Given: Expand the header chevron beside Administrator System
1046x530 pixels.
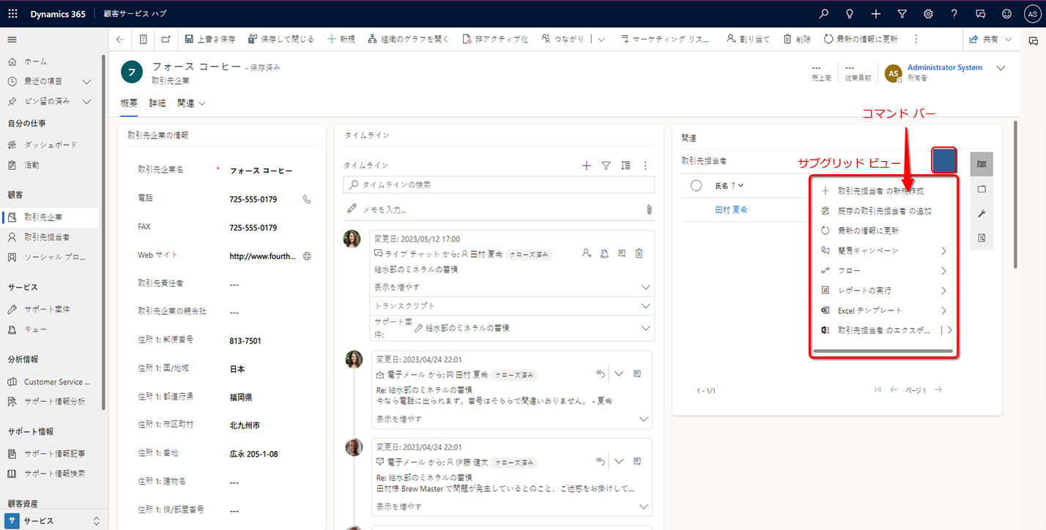Looking at the screenshot, I should pos(1001,68).
